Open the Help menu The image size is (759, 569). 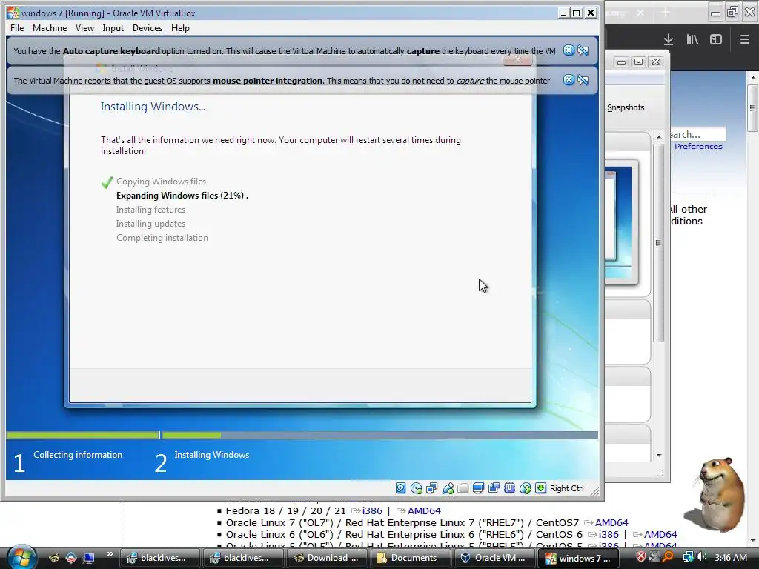point(181,28)
